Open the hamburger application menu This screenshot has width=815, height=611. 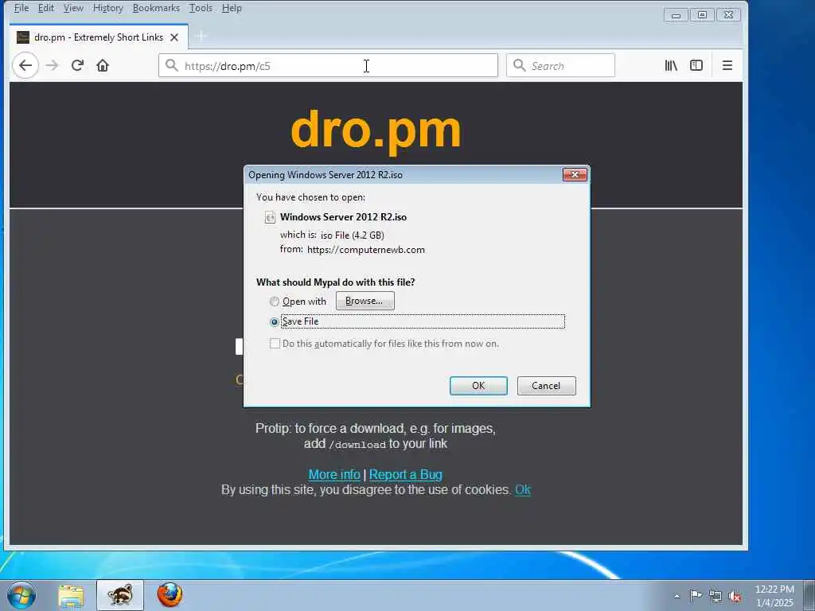[x=727, y=65]
